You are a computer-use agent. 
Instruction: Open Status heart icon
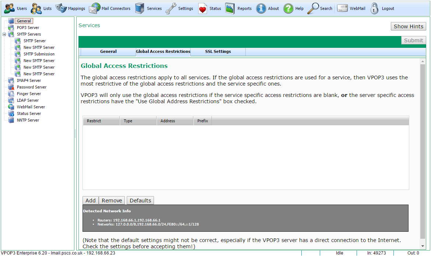(x=203, y=8)
